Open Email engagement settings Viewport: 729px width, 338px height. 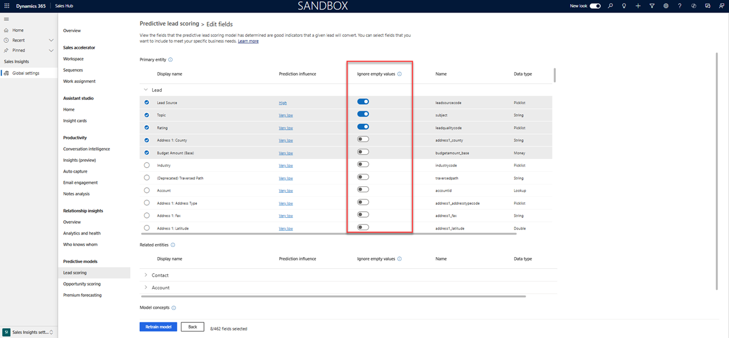tap(80, 183)
